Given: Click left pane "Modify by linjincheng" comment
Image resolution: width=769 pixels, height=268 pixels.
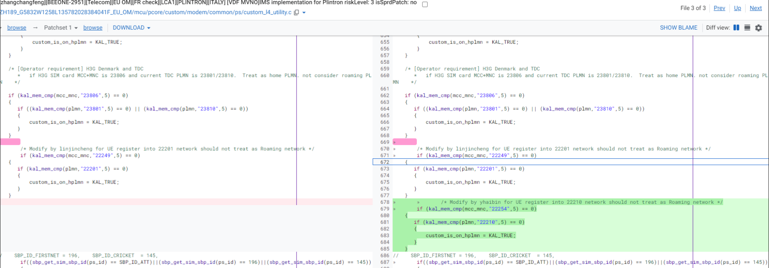Looking at the screenshot, I should [x=168, y=149].
